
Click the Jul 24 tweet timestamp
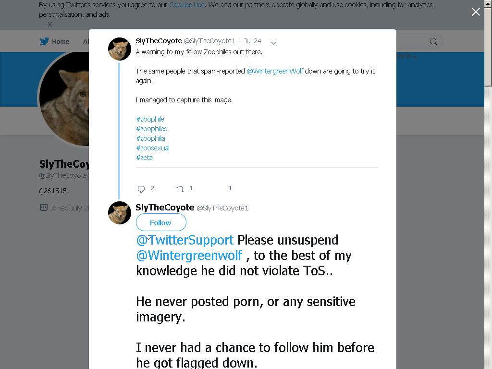click(252, 41)
